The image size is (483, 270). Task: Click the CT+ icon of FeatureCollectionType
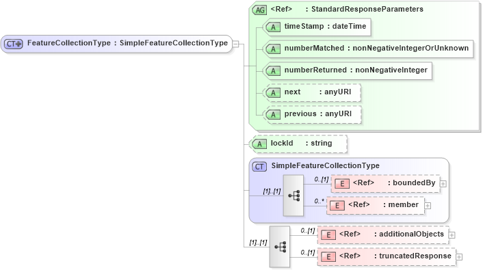tap(13, 44)
